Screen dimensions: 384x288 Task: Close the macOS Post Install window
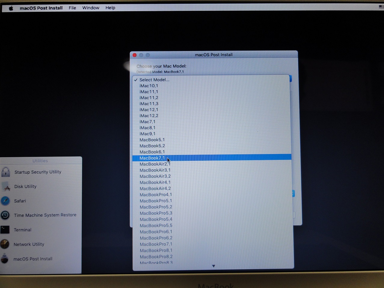click(x=135, y=55)
